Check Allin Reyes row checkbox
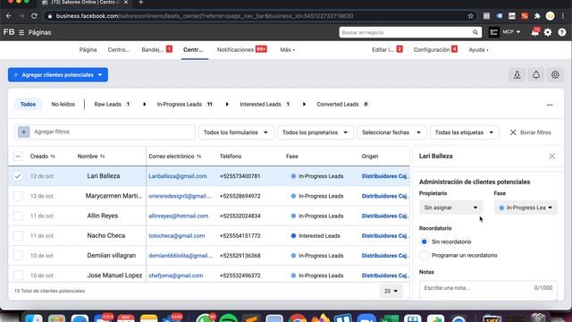The image size is (572, 322). click(x=18, y=216)
